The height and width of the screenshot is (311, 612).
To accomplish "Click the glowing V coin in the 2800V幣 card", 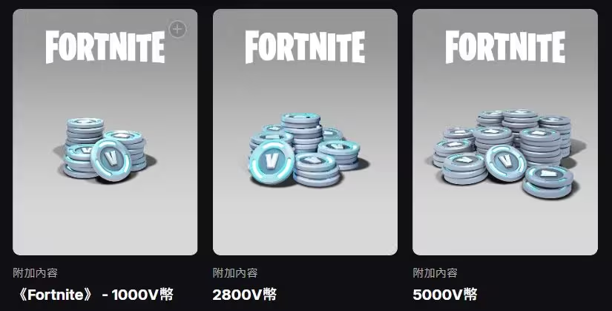I will click(272, 161).
